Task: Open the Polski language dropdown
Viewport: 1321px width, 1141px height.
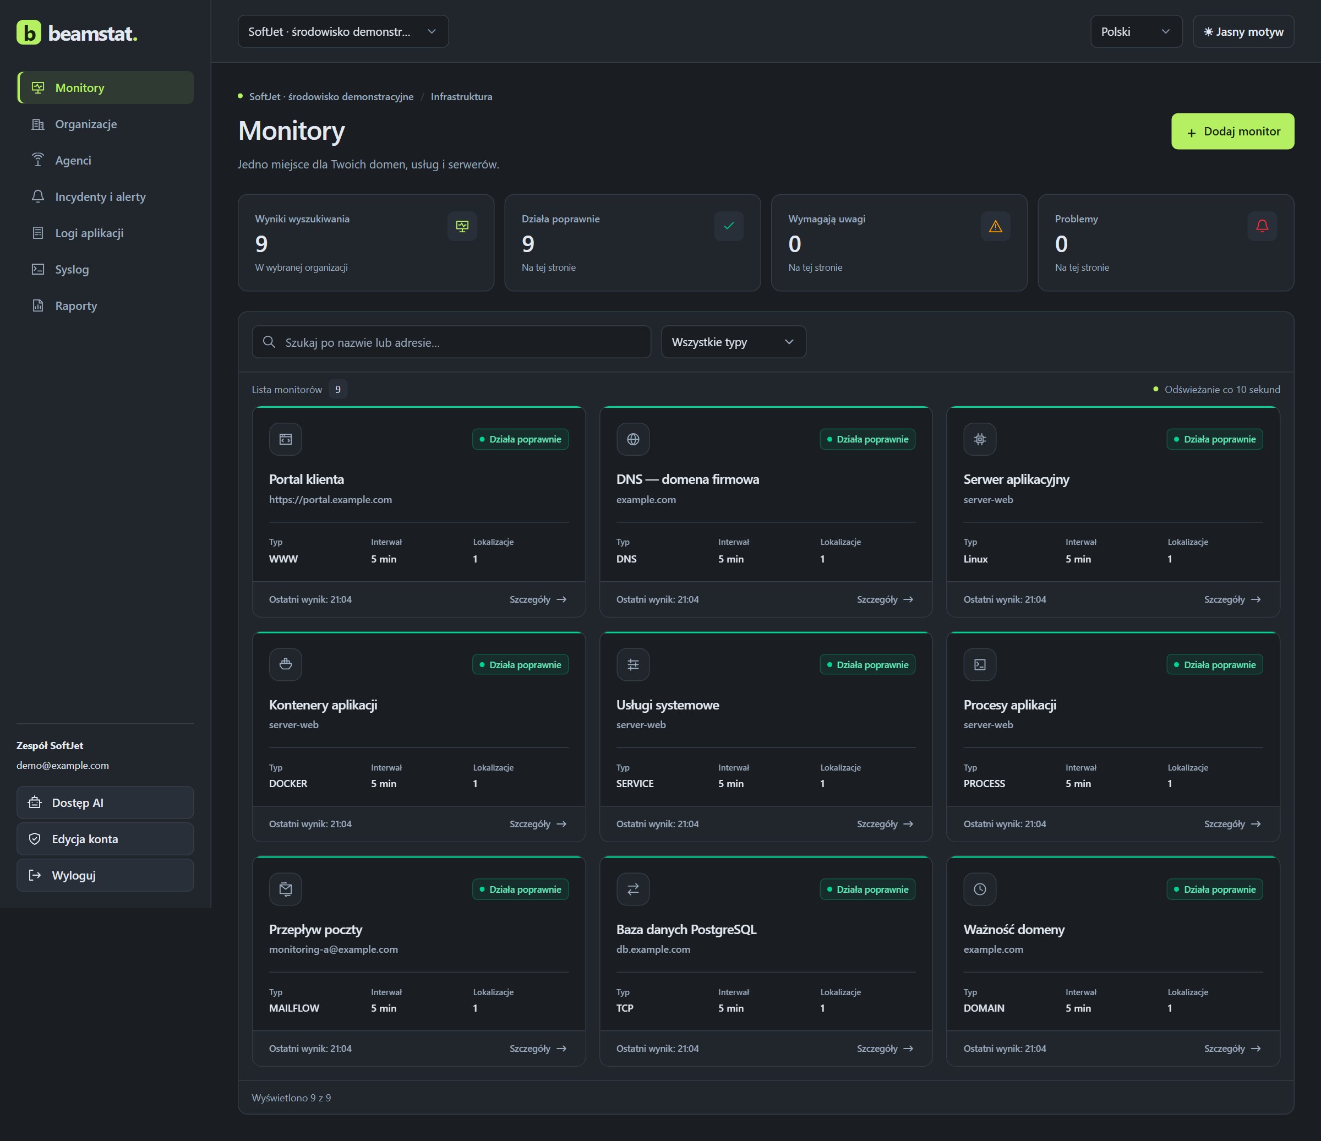Action: coord(1136,32)
